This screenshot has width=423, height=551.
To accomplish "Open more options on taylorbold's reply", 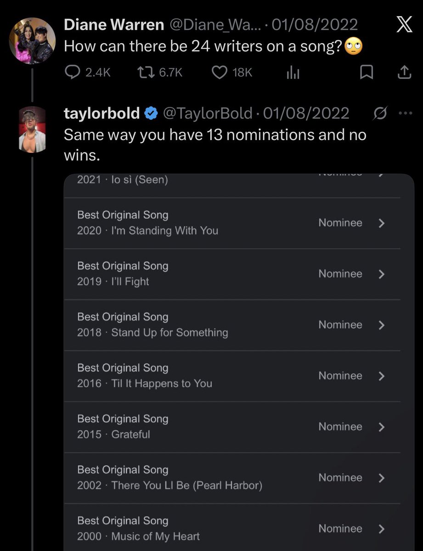I will (403, 113).
